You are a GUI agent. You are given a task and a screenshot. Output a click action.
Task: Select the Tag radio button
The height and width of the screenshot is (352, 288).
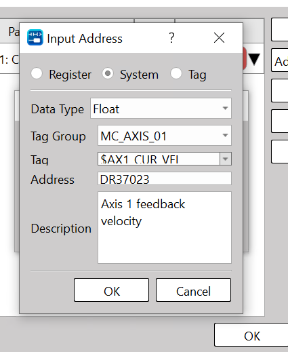(x=176, y=74)
